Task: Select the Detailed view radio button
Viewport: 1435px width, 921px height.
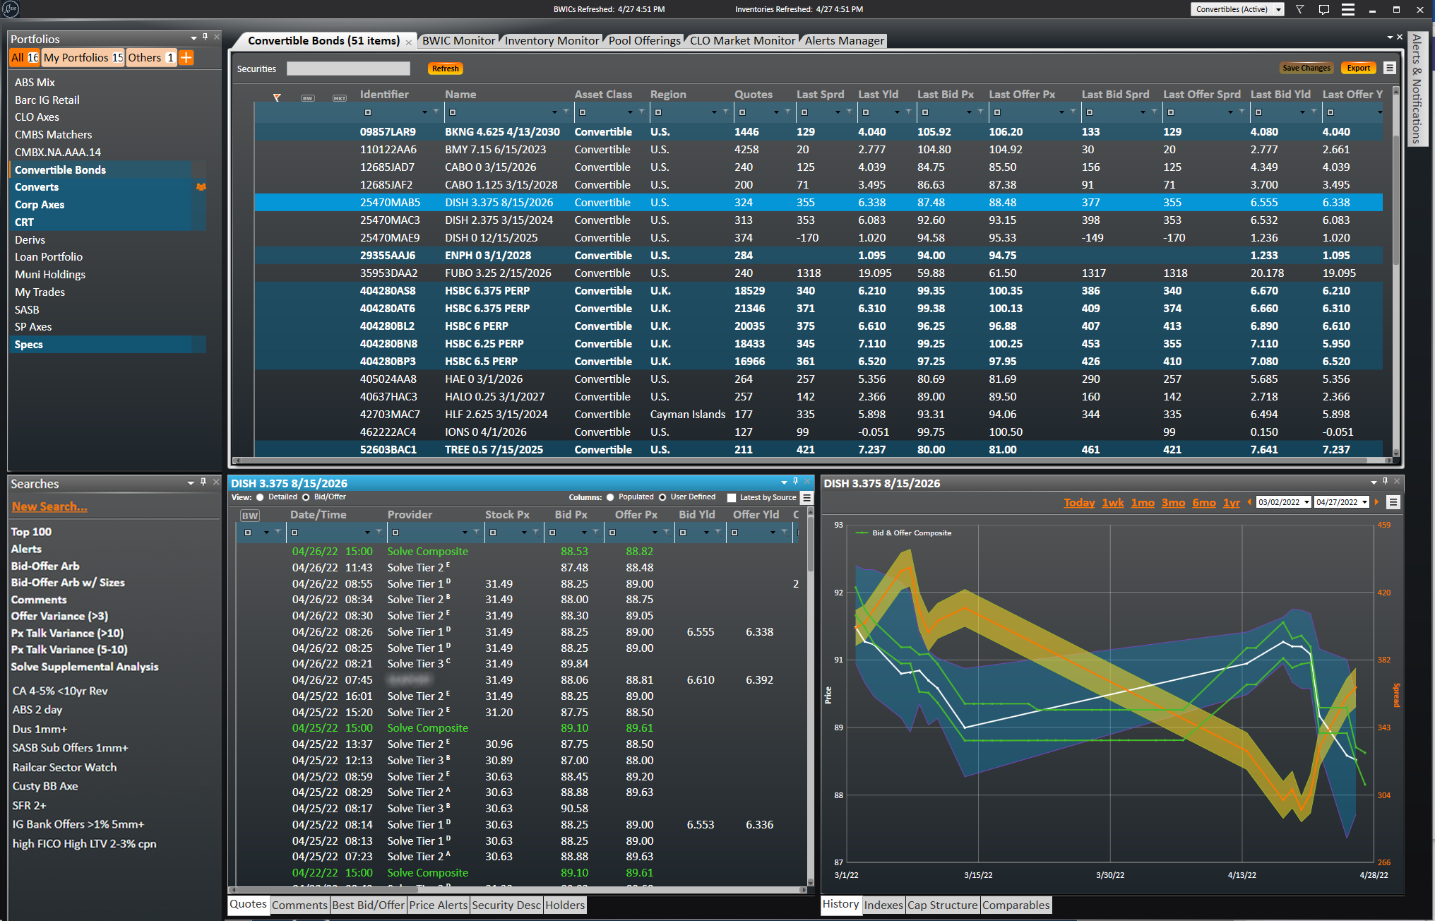Action: pos(261,497)
